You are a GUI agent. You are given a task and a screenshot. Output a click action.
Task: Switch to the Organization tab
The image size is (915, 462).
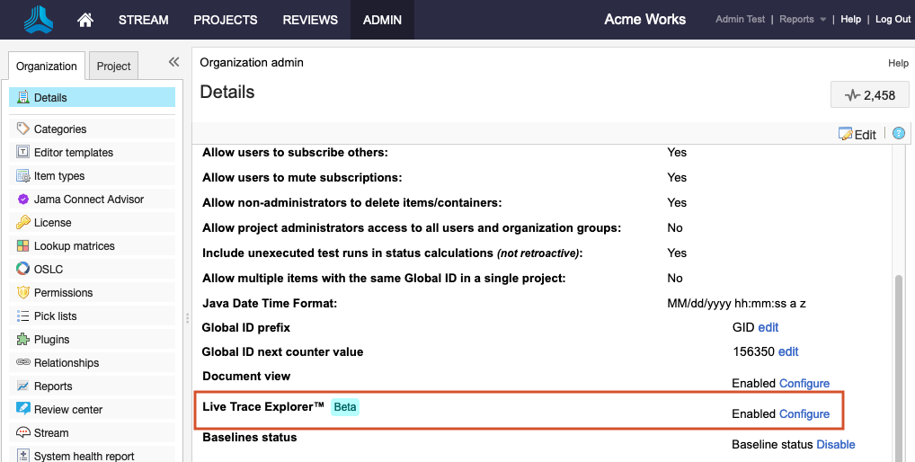tap(47, 66)
